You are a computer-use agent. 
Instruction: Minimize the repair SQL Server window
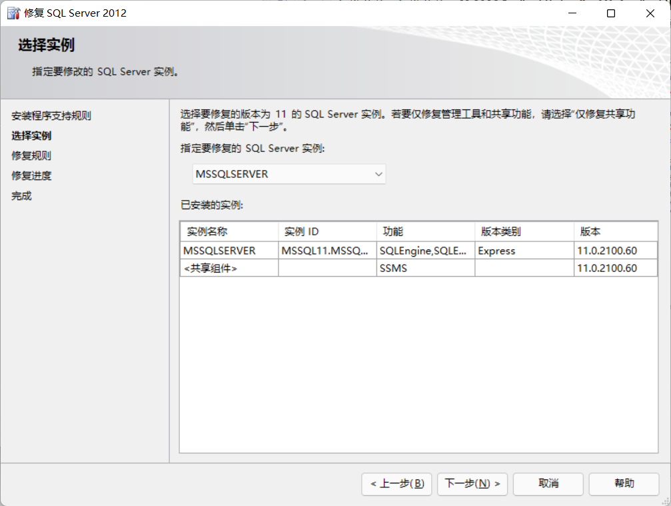[572, 13]
